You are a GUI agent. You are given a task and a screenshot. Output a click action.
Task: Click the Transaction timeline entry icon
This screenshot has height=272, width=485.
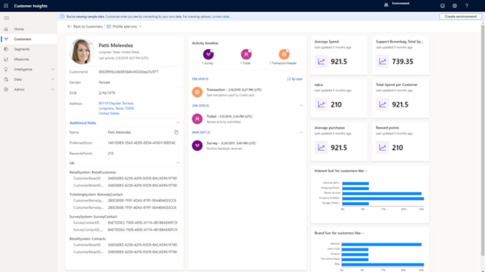coord(197,92)
